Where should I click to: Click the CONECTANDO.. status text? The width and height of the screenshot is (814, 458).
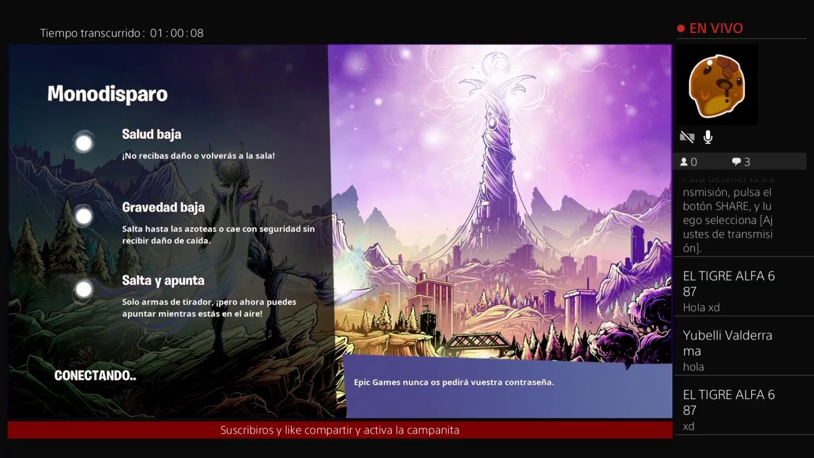(95, 375)
